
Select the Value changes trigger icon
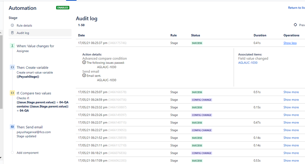12,46
